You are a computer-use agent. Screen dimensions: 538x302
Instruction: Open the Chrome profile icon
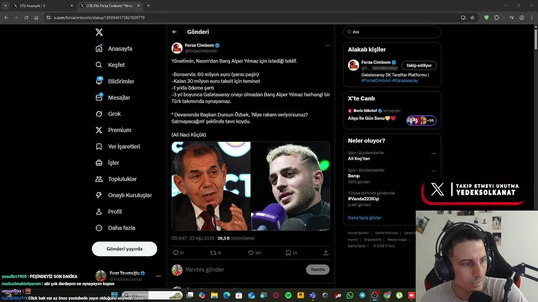[522, 18]
